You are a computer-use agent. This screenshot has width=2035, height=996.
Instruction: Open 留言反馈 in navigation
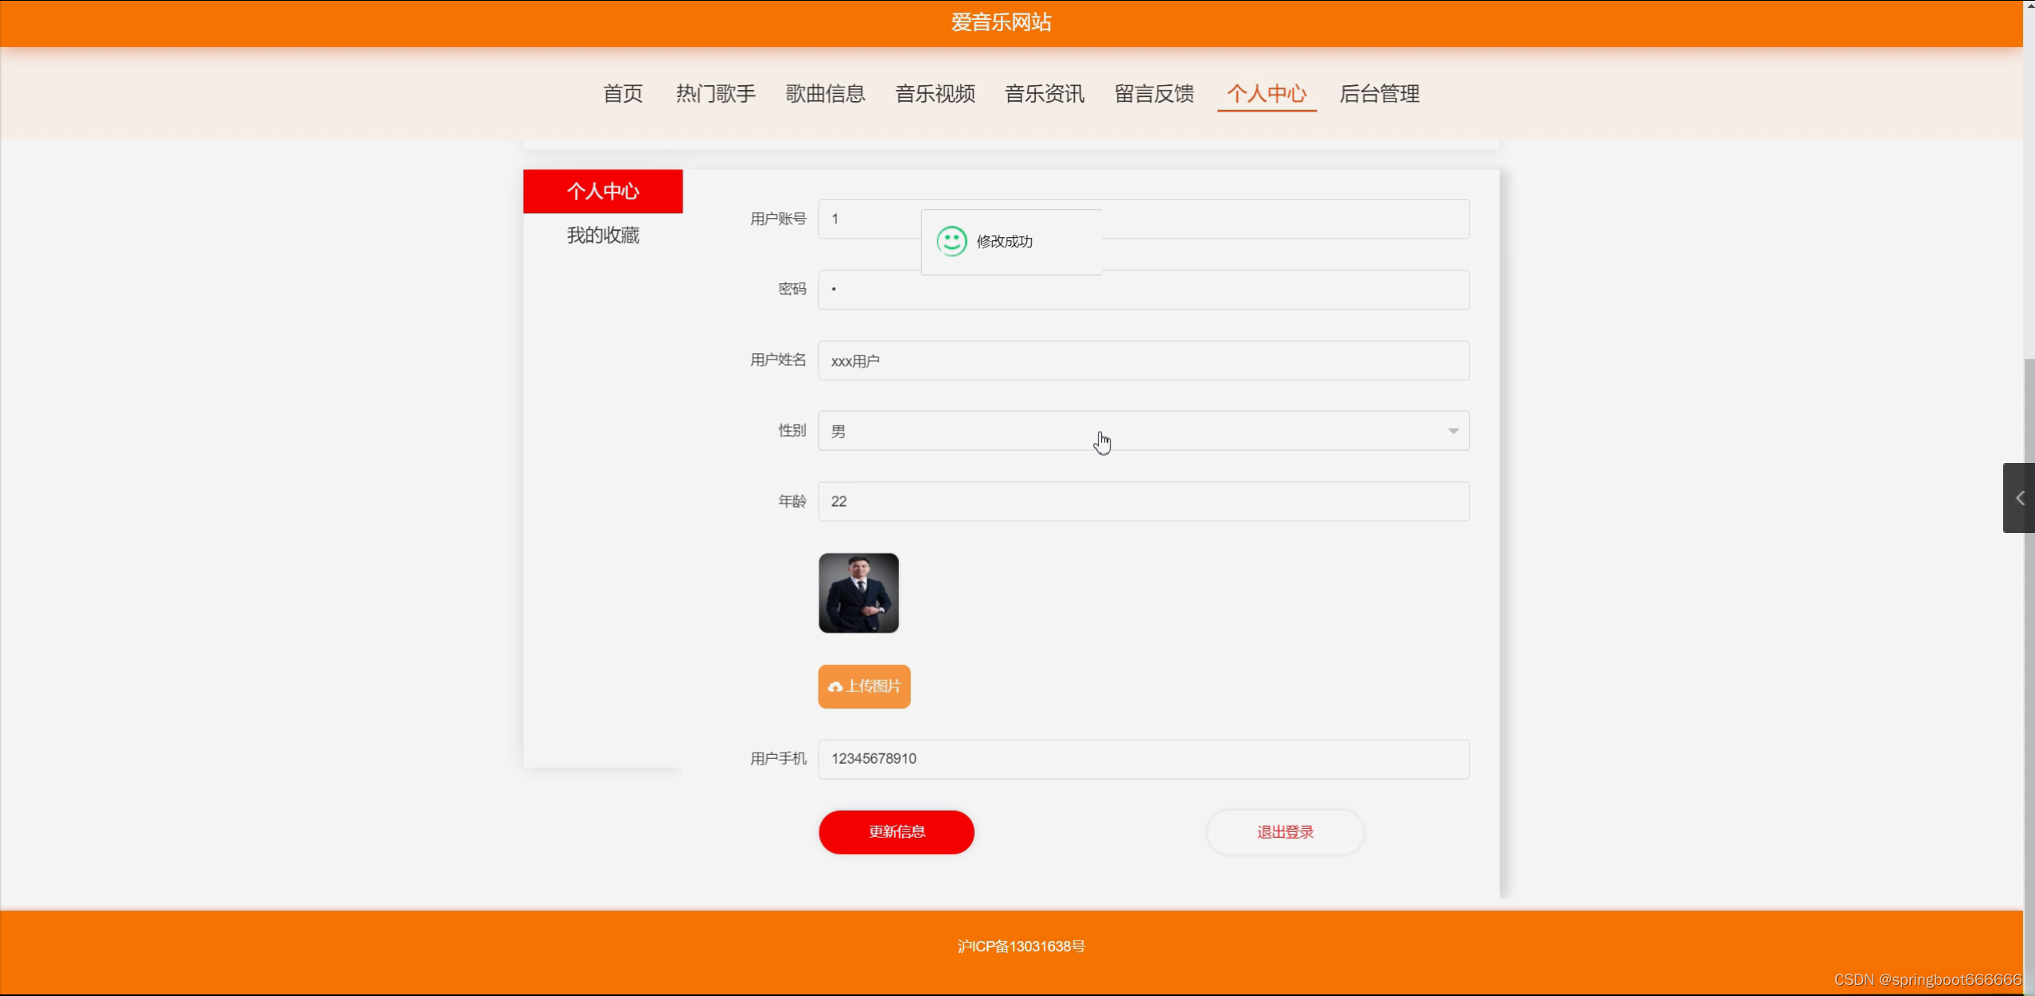[1154, 94]
